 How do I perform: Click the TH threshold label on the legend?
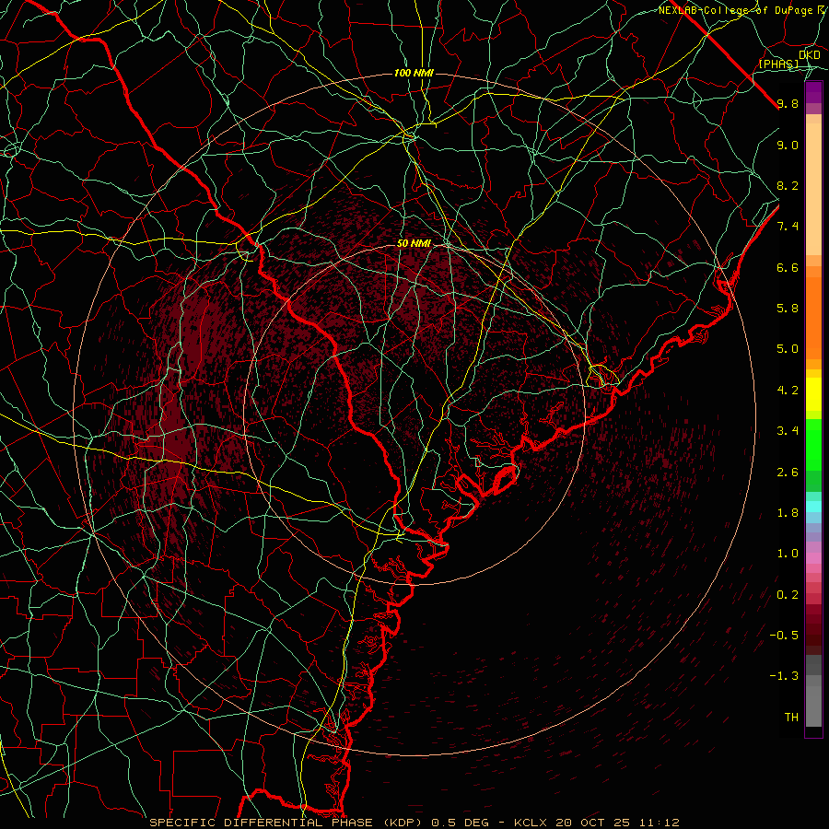791,718
